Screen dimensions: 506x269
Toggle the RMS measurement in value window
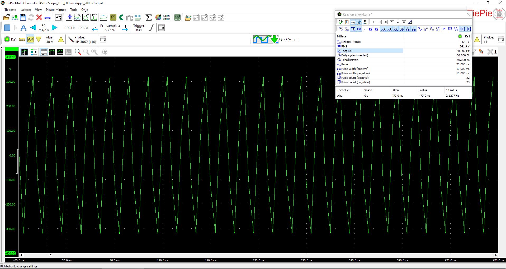pos(359,29)
